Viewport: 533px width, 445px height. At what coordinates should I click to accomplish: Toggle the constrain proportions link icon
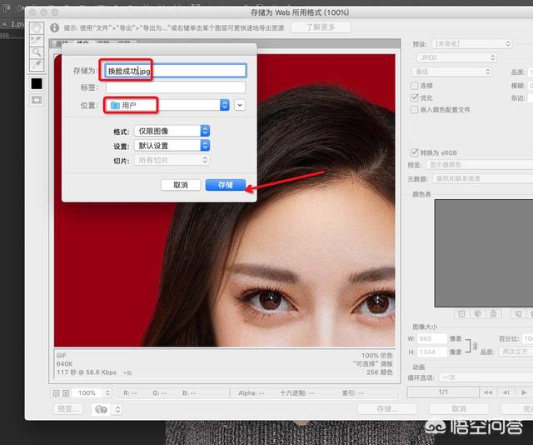pyautogui.click(x=476, y=346)
